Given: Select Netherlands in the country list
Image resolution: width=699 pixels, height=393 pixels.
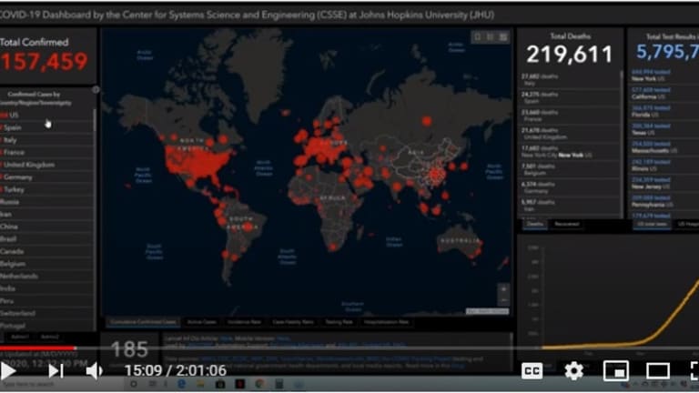Looking at the screenshot, I should click(46, 277).
